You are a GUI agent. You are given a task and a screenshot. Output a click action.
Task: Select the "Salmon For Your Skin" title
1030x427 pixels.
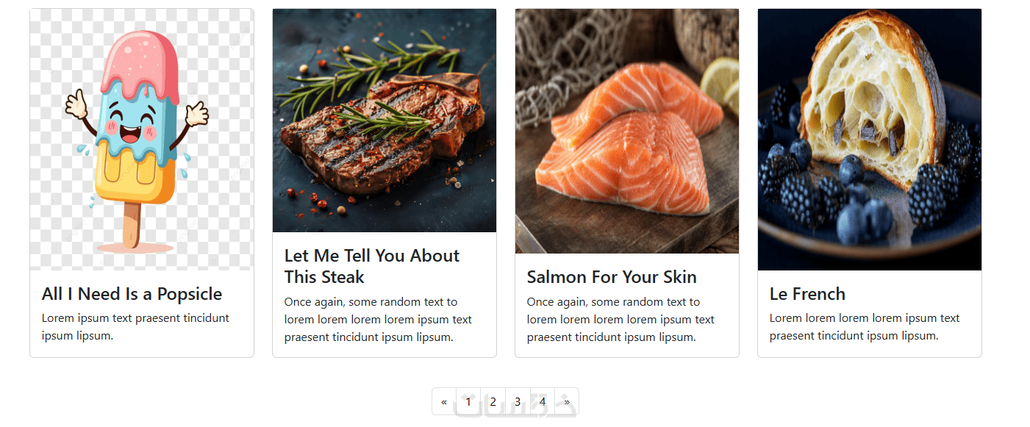tap(612, 277)
